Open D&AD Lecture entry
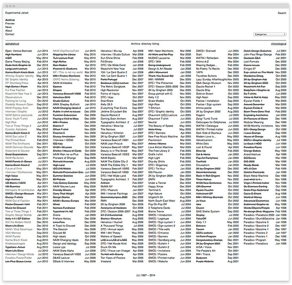Image resolution: width=292 pixels, height=285 pixels. (x=61, y=258)
